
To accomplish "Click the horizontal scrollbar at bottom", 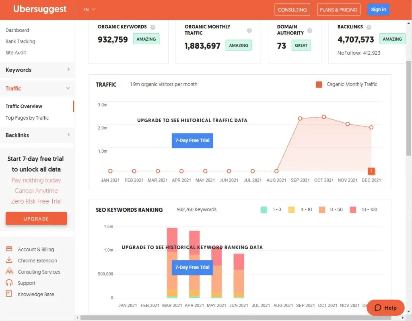I will 236,318.
